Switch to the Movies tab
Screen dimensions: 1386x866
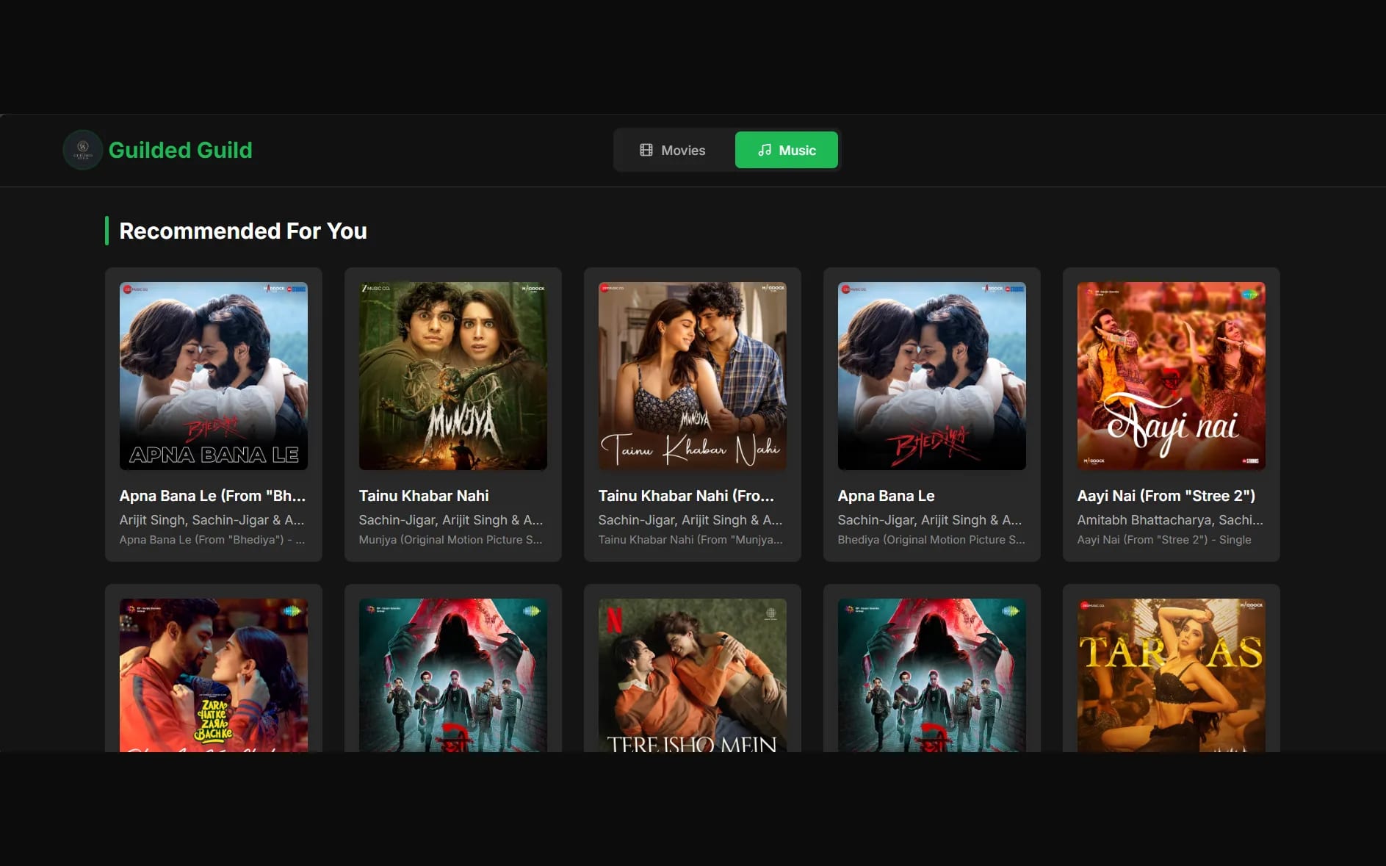[672, 150]
